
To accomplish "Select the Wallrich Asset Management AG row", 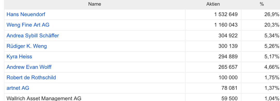I will (x=142, y=97).
